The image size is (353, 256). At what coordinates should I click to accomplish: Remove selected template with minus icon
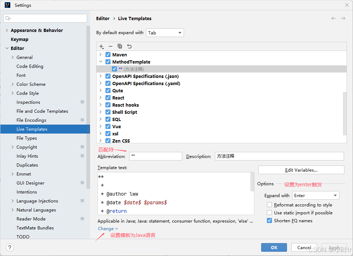(x=110, y=46)
